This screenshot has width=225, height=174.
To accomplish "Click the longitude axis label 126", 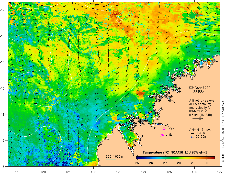I will (x=194, y=172).
